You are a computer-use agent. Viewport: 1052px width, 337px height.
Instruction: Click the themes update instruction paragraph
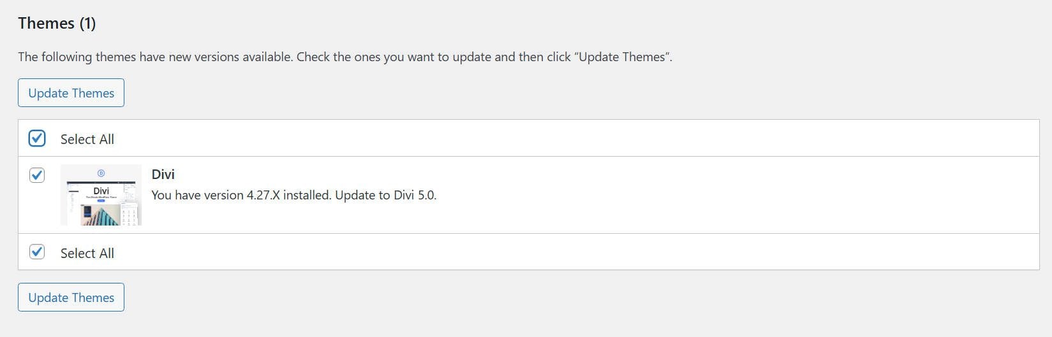pos(344,57)
